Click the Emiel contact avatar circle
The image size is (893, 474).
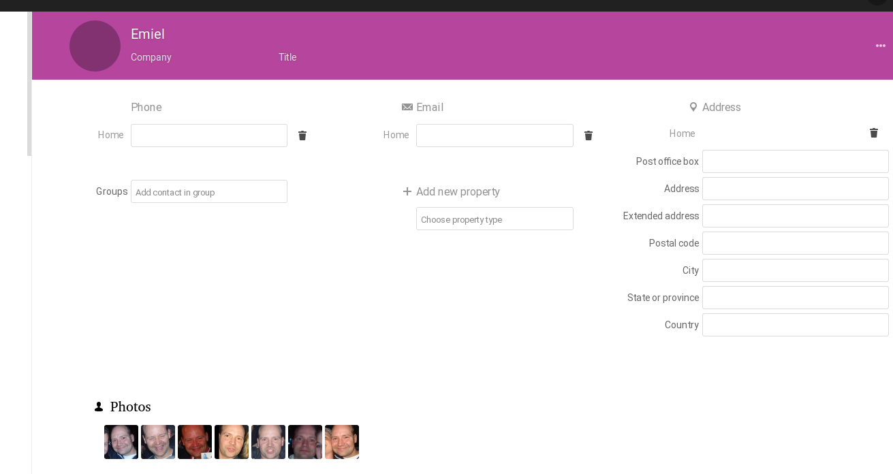pos(95,46)
